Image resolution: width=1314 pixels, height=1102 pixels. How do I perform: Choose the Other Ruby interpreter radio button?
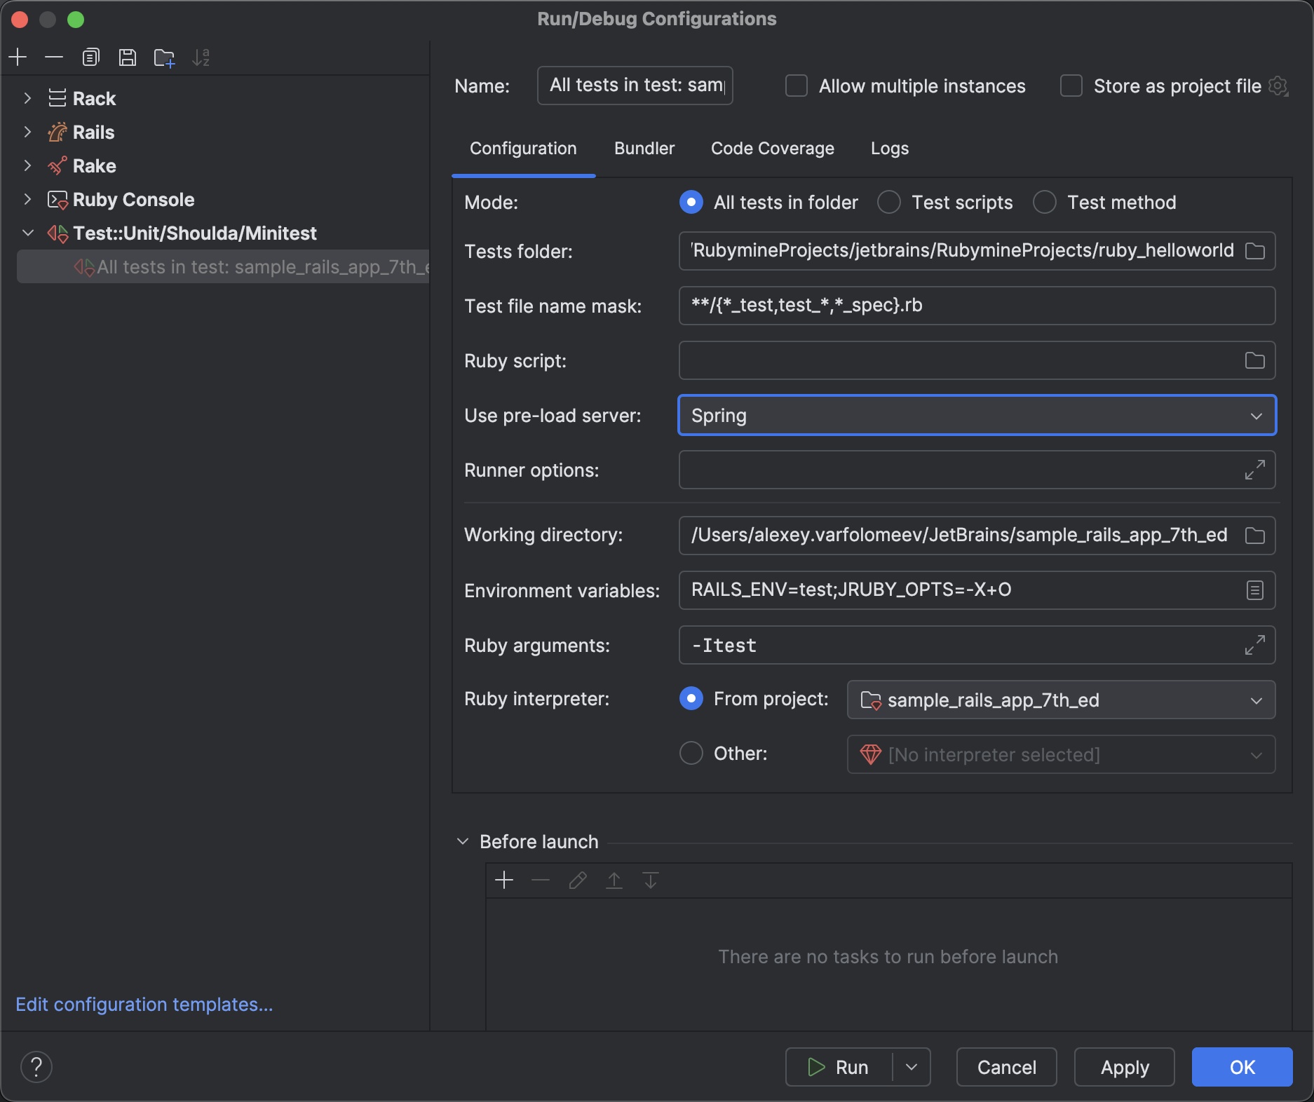coord(691,754)
